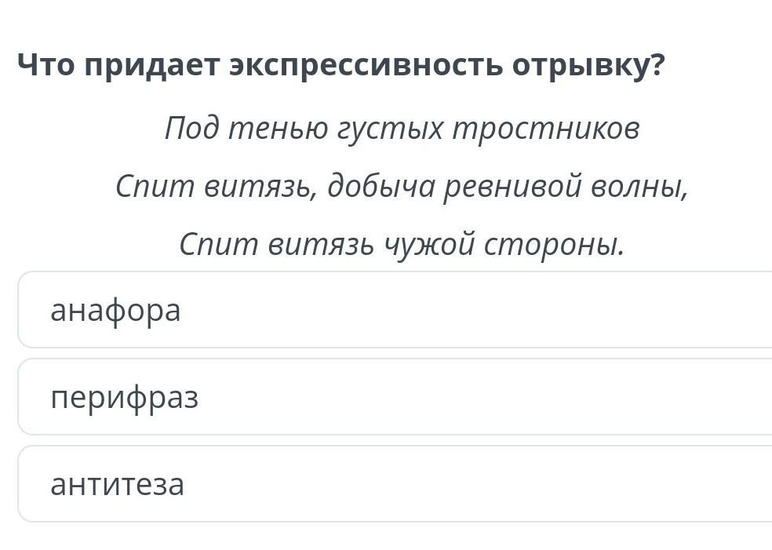Viewport: 772px width, 550px height.
Task: Click the word 'отрывку?' in the heading
Action: pos(589,67)
